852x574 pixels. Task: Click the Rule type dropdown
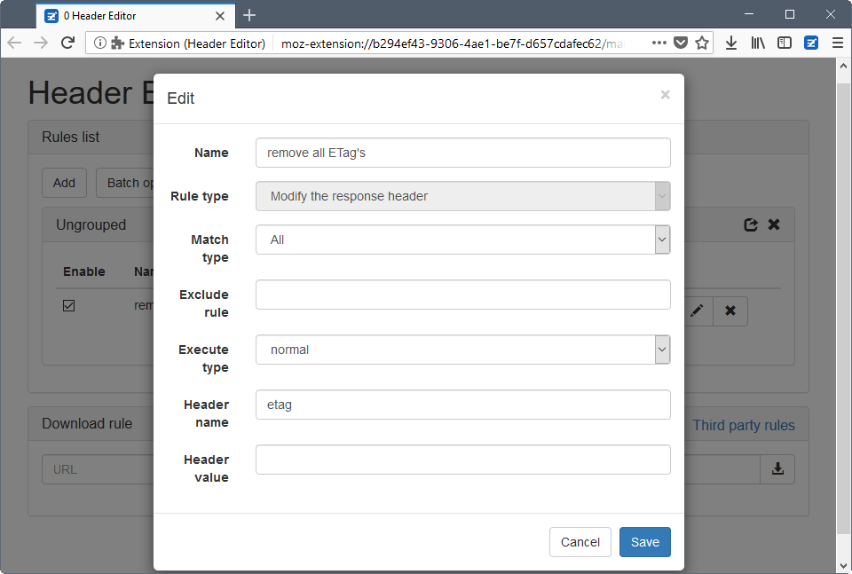click(462, 196)
